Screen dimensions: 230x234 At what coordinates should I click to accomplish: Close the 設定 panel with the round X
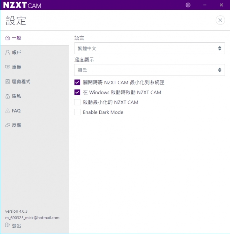tap(220, 20)
